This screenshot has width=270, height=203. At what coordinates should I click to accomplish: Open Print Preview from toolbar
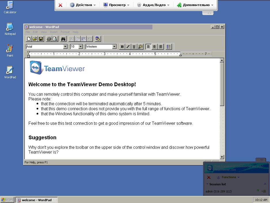[55, 39]
